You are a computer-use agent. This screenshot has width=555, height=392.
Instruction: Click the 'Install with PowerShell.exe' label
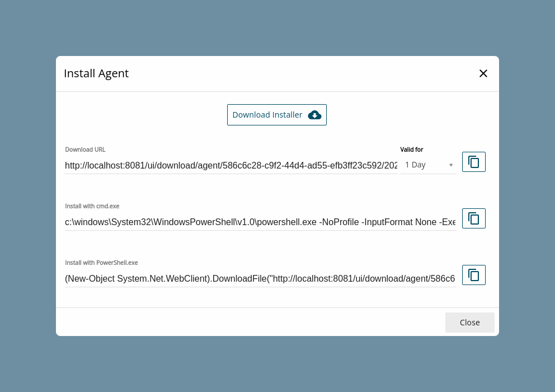[102, 263]
